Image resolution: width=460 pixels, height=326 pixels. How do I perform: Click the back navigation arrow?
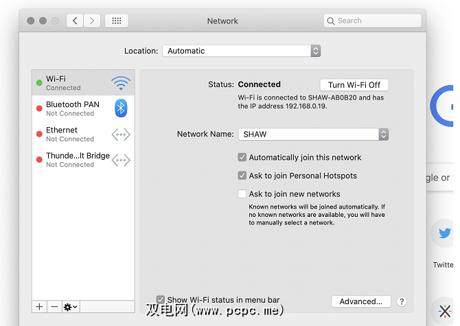coord(76,21)
